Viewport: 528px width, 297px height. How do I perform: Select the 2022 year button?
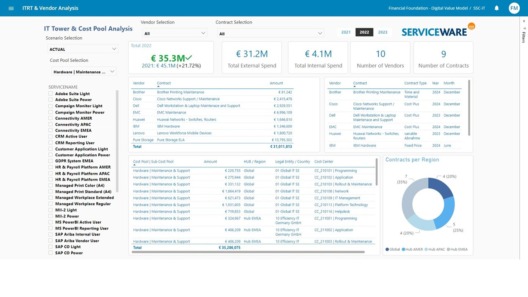click(364, 32)
